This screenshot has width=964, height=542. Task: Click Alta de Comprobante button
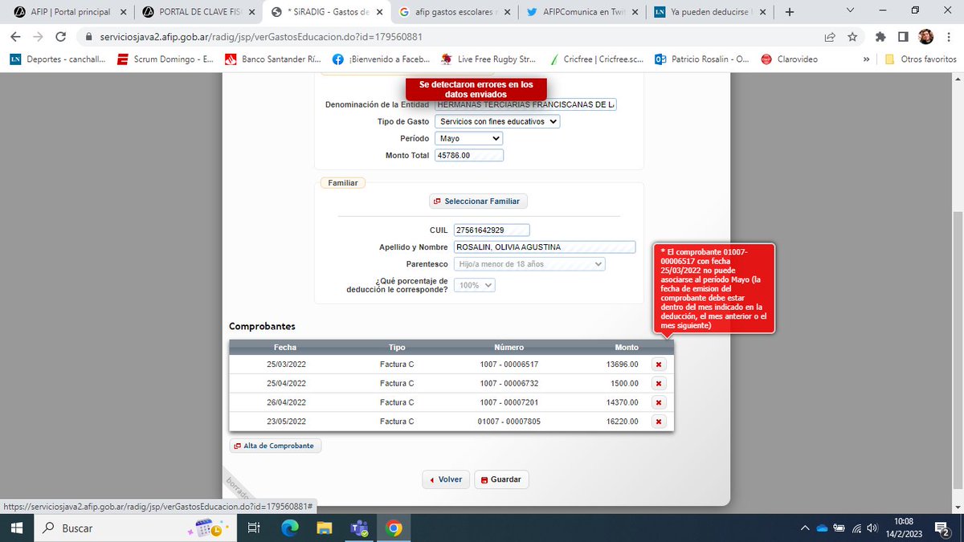click(x=275, y=446)
